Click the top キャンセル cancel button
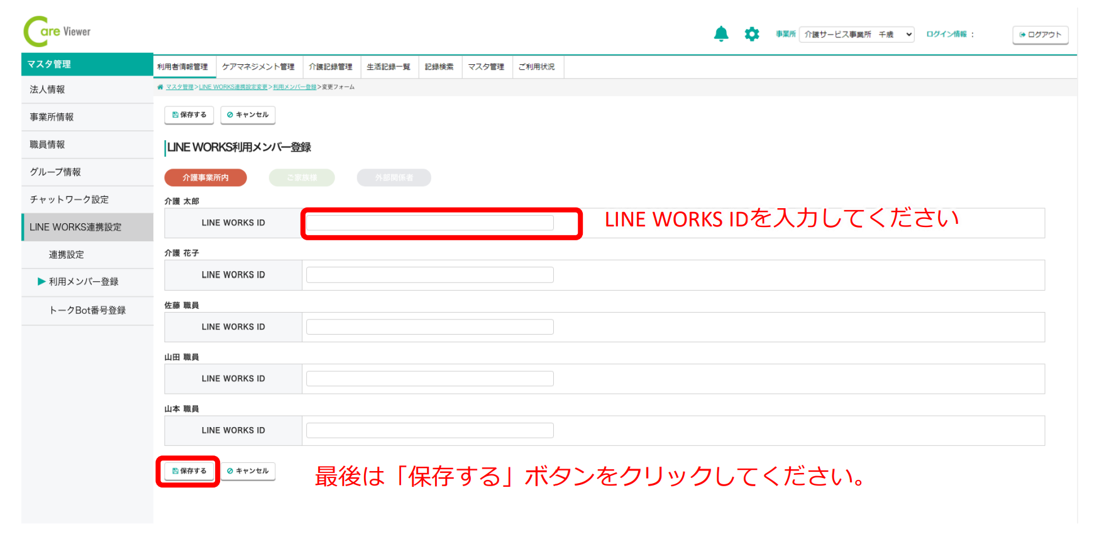The width and height of the screenshot is (1109, 551). point(248,115)
